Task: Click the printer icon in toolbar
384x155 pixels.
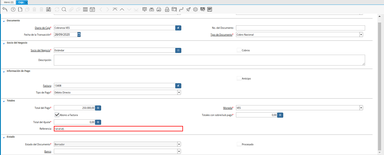Action: tap(159, 9)
